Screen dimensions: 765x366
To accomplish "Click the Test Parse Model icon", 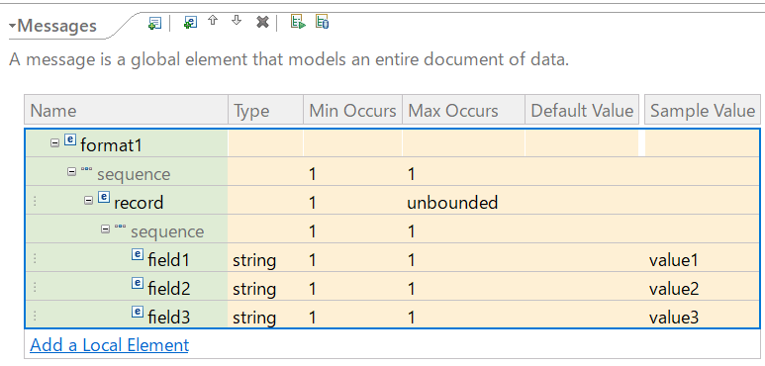I will [x=298, y=22].
